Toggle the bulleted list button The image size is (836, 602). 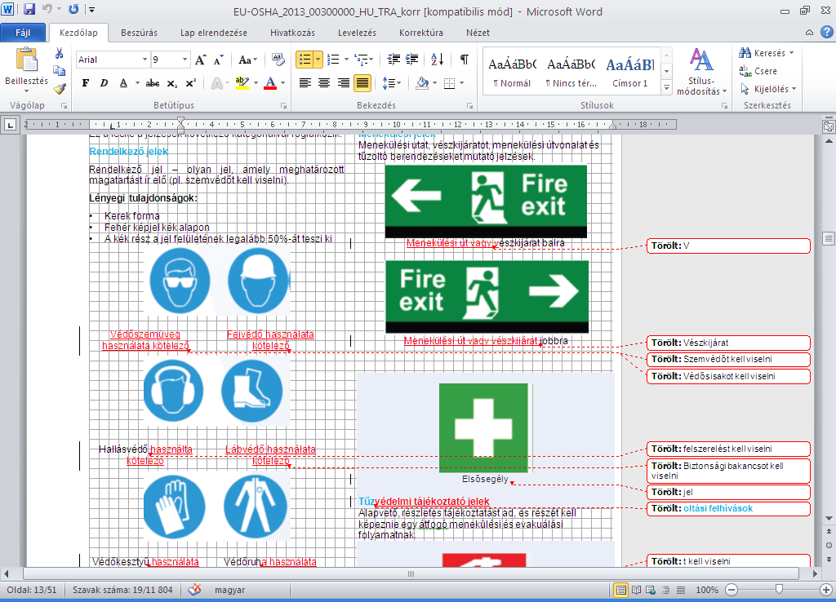click(x=305, y=59)
